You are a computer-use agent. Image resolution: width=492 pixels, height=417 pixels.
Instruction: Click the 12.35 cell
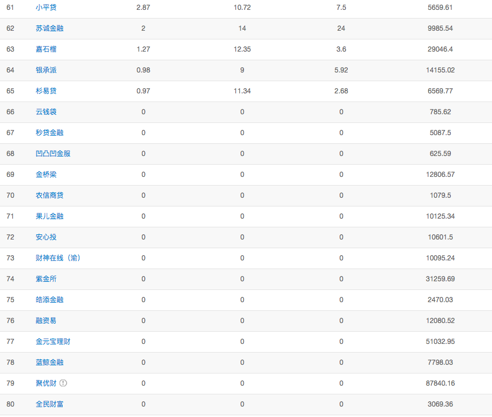point(242,49)
